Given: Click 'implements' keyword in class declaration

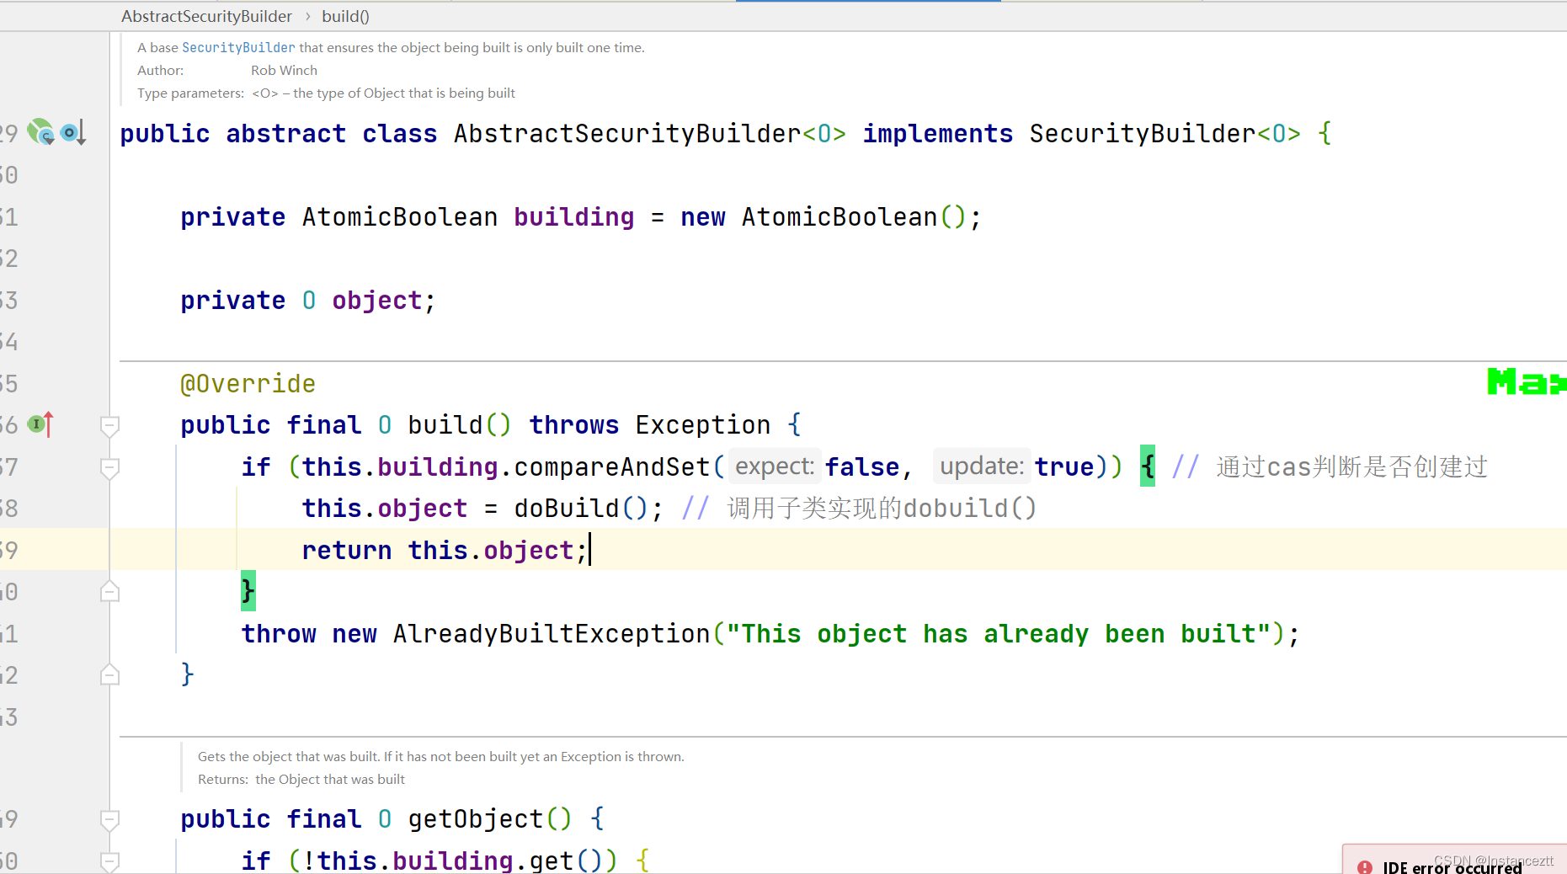Looking at the screenshot, I should [x=938, y=134].
